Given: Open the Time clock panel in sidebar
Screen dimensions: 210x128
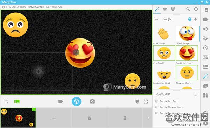Looking at the screenshot, I should [205, 48].
